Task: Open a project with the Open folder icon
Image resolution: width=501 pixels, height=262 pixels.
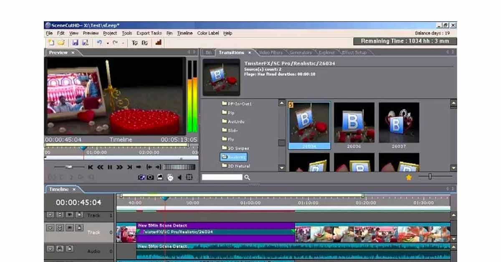Action: pyautogui.click(x=61, y=42)
